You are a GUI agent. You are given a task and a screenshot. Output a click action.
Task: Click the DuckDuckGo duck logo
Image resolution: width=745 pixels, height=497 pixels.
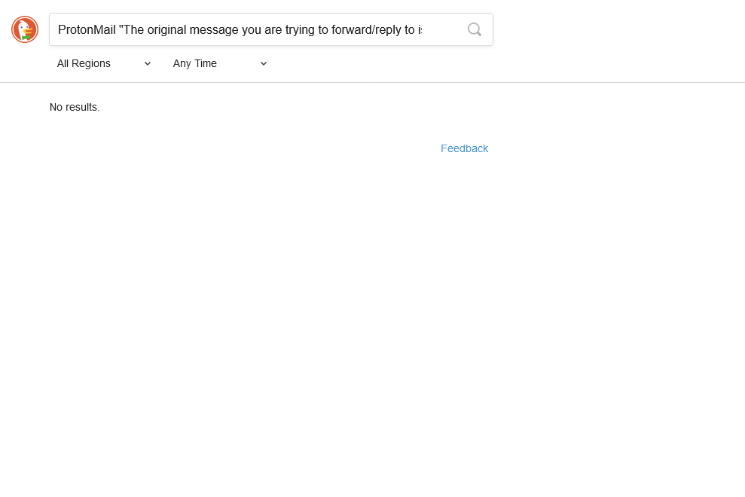pyautogui.click(x=25, y=29)
